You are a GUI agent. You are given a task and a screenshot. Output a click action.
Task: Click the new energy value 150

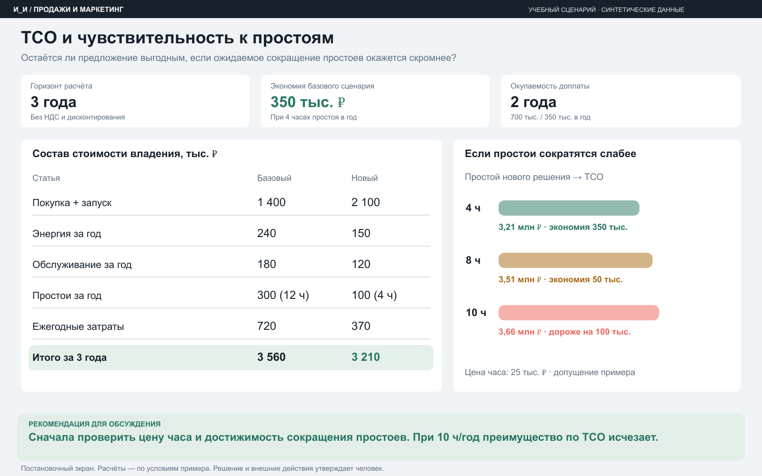click(x=361, y=233)
